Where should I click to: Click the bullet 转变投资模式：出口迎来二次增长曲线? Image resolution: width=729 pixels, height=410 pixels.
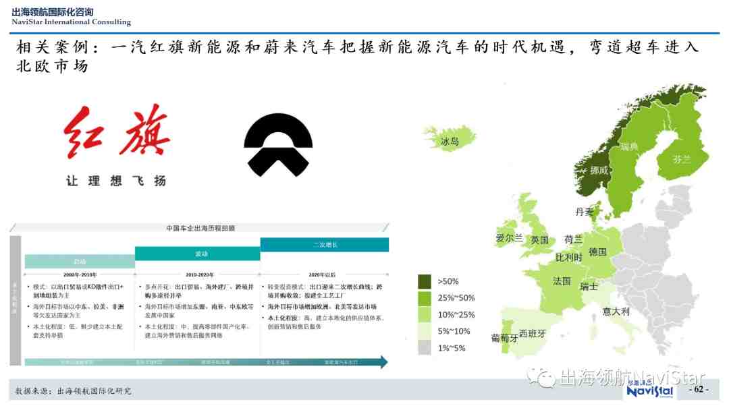(x=323, y=291)
